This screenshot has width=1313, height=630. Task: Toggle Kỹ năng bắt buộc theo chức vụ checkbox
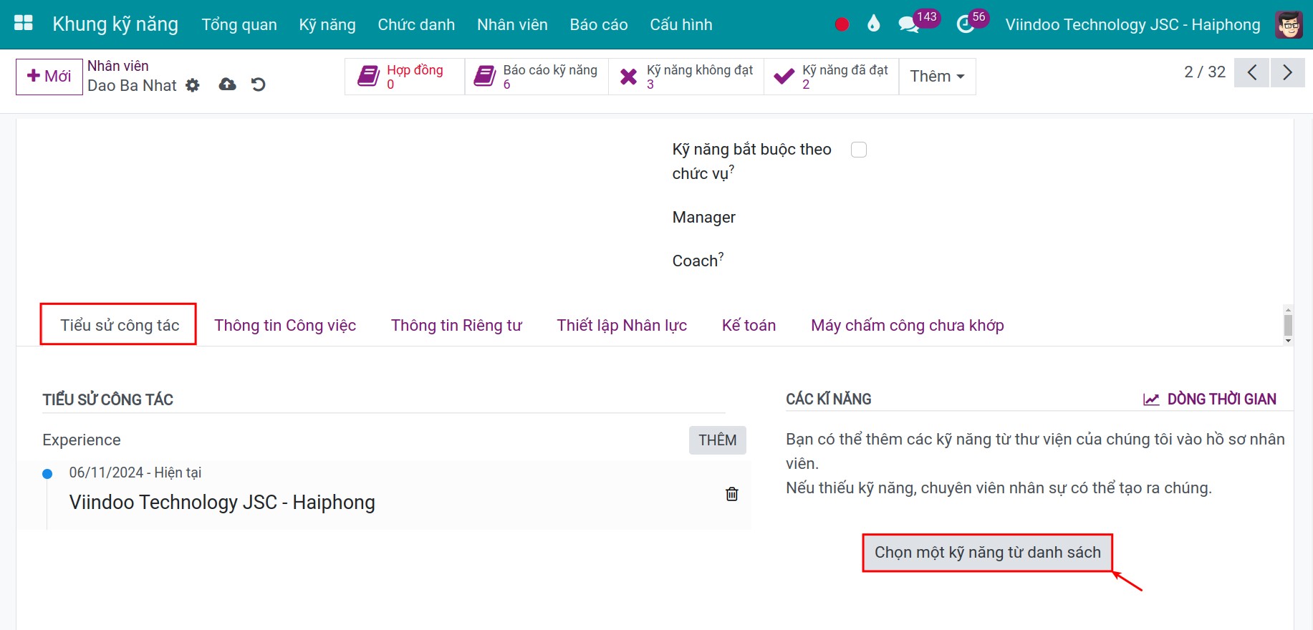click(x=859, y=150)
